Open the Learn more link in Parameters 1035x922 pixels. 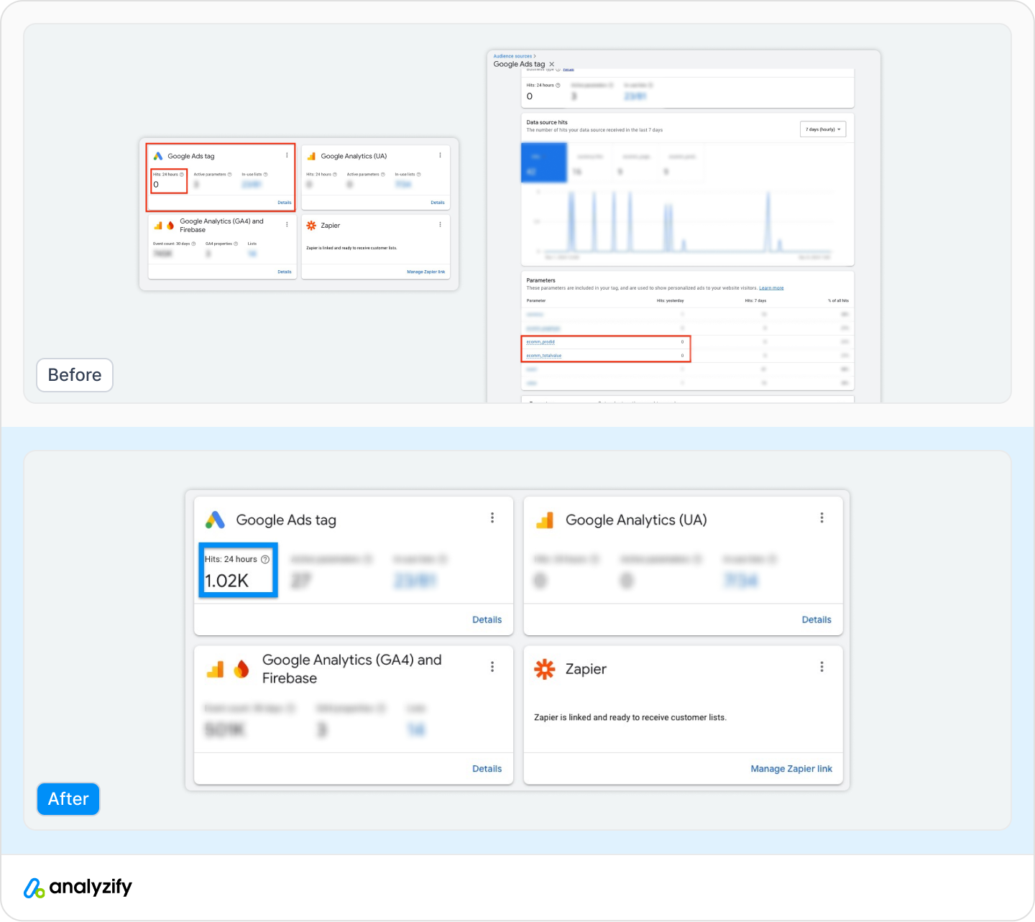pyautogui.click(x=771, y=288)
